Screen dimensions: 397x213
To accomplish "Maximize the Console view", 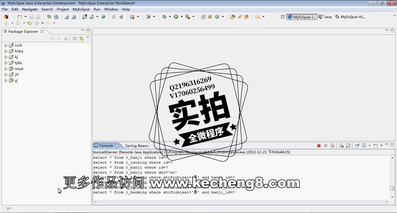I will (392, 145).
